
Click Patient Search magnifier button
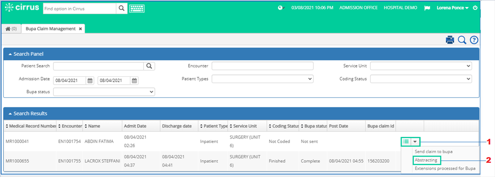[149, 66]
